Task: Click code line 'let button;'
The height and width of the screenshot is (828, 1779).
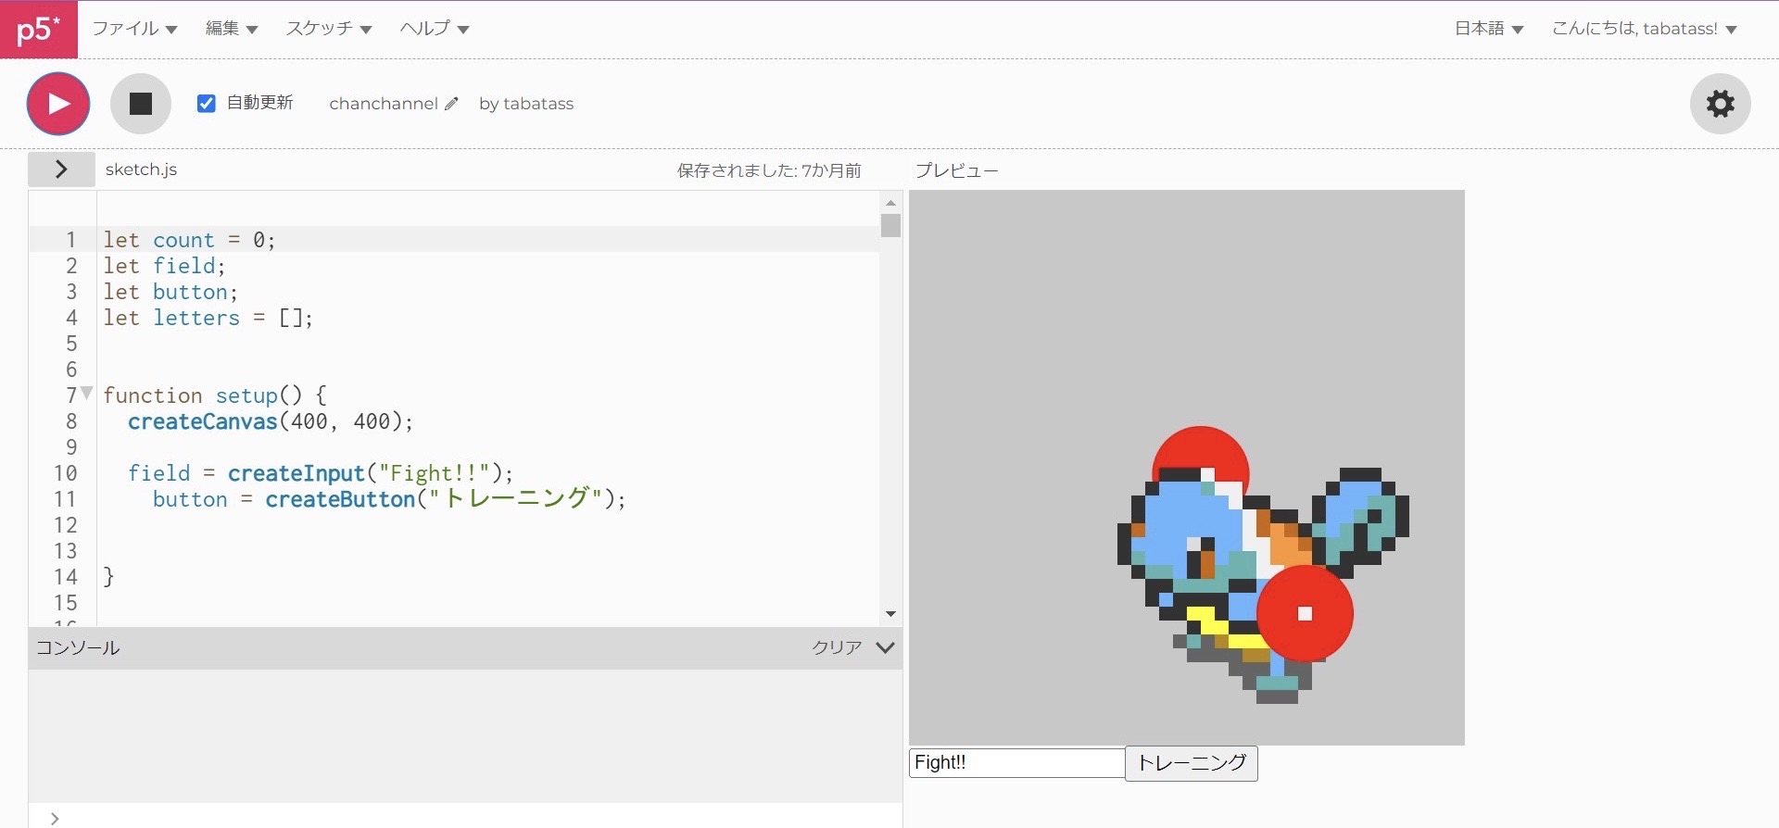Action: (170, 292)
